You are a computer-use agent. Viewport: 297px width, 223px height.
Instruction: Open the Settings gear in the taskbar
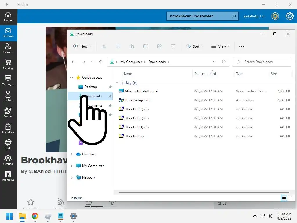(x=73, y=216)
